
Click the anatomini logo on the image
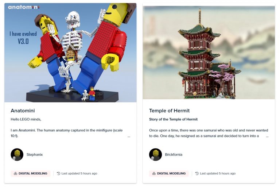pyautogui.click(x=24, y=7)
